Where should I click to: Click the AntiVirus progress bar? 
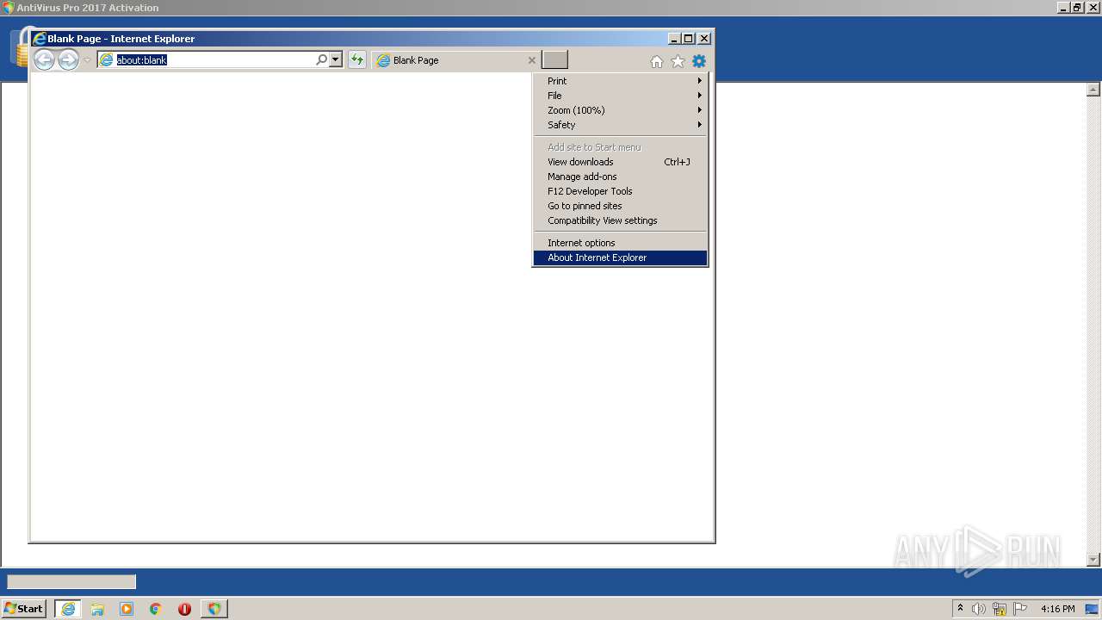(x=71, y=582)
